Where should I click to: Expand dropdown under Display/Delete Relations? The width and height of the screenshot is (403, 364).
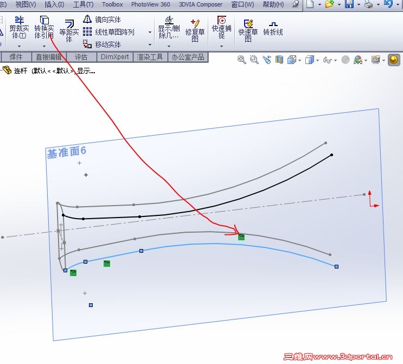(x=169, y=46)
